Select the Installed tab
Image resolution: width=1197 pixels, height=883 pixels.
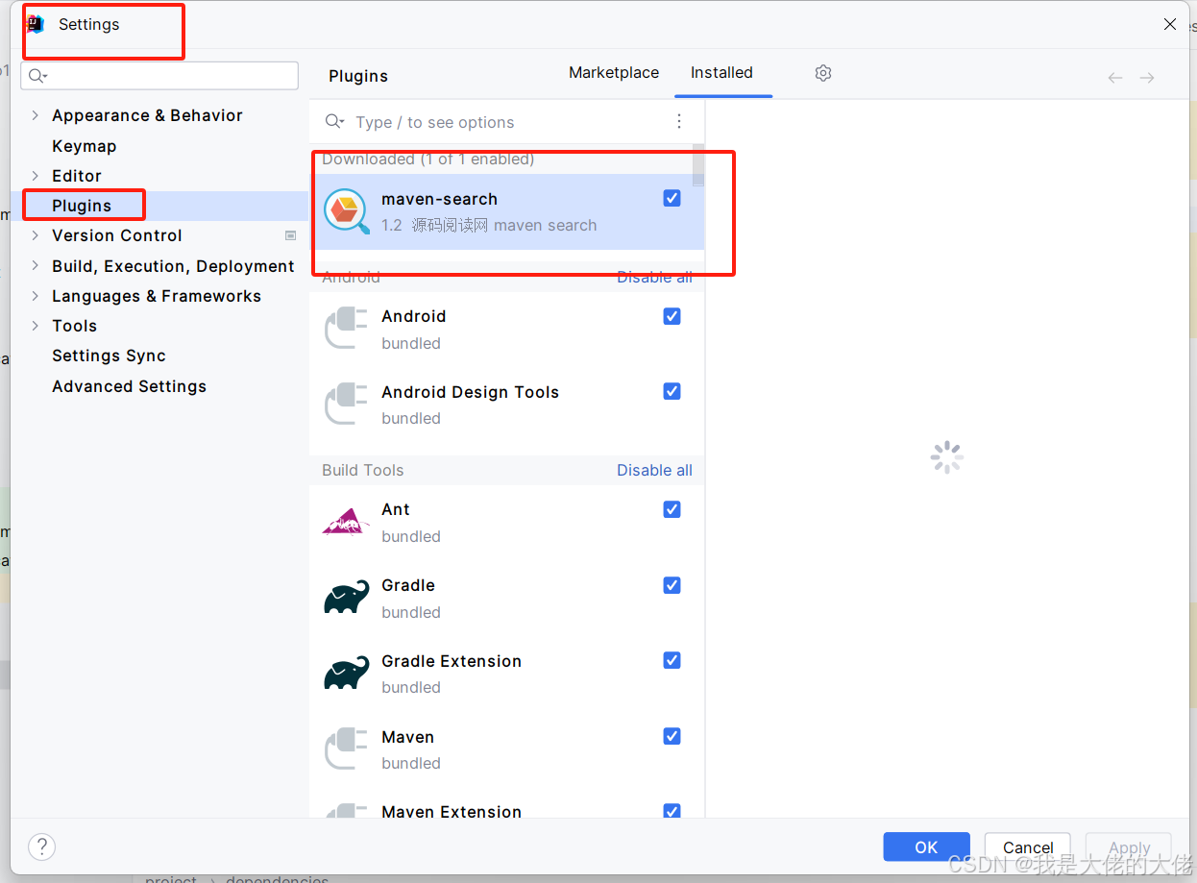[x=722, y=72]
